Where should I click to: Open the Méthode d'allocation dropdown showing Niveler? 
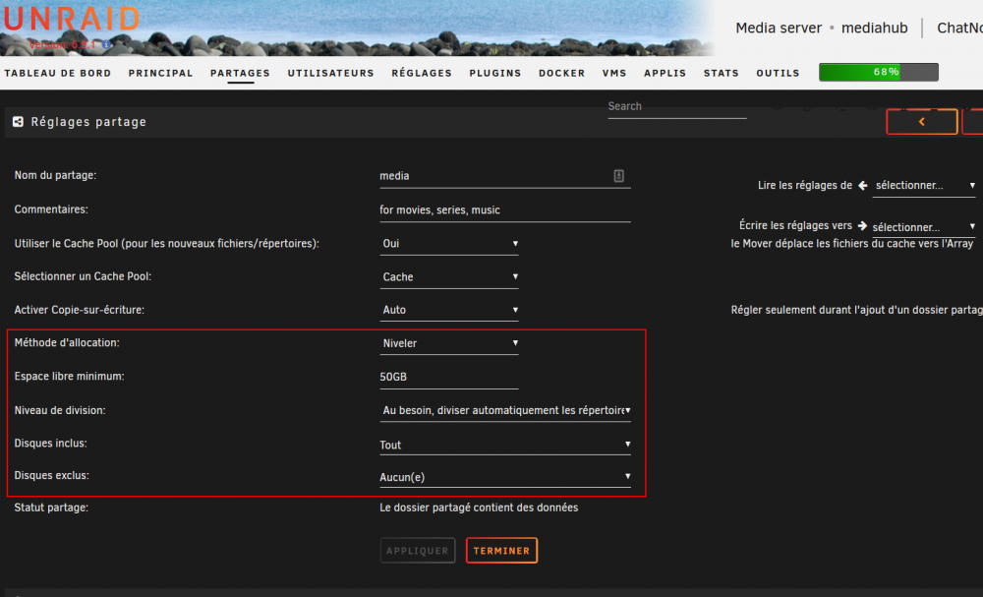(x=449, y=343)
